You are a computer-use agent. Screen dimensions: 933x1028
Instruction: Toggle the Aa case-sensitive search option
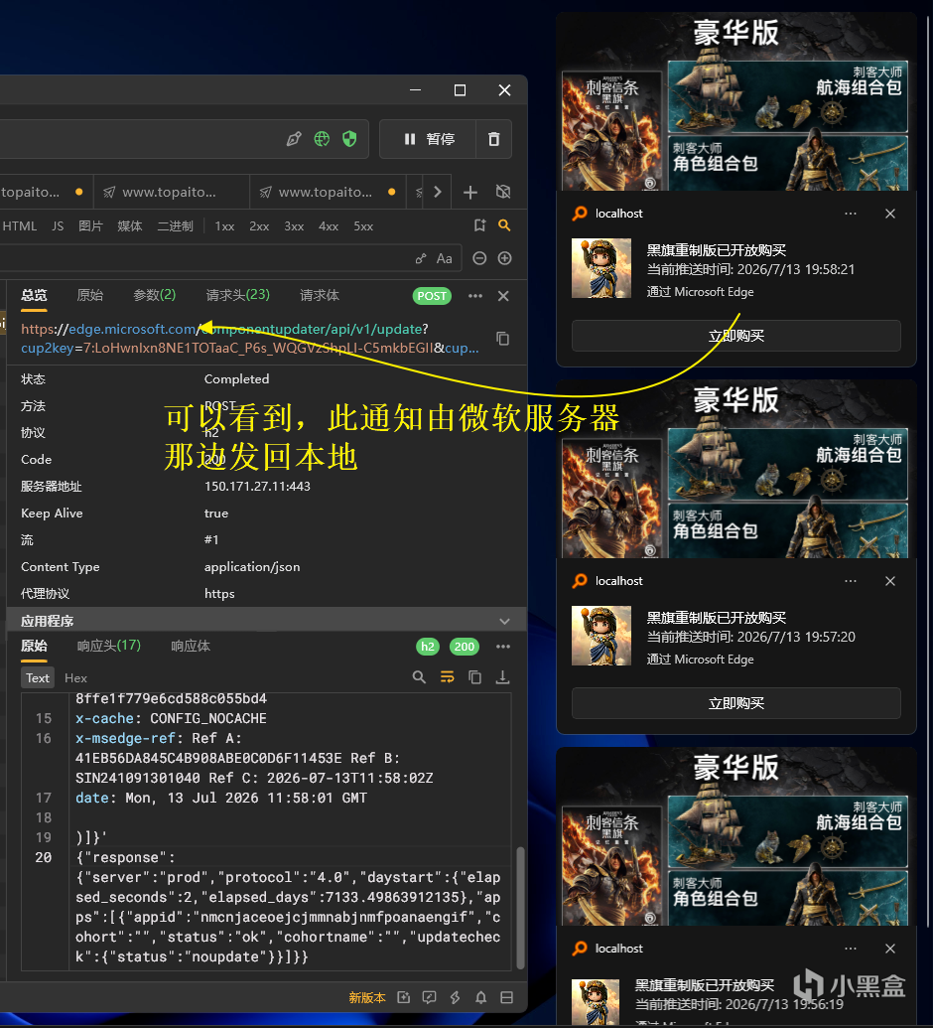pos(445,258)
